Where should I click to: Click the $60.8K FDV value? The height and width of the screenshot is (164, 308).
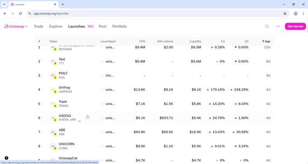point(140,132)
